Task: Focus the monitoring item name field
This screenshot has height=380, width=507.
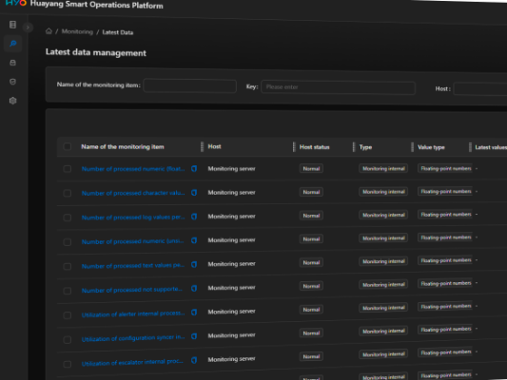Action: click(x=190, y=85)
